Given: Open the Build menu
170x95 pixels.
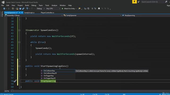Looking at the screenshot, I should 27,5.
